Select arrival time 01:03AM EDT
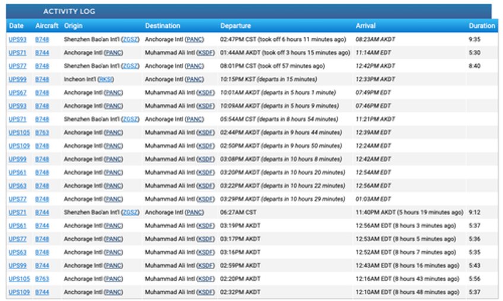This screenshot has height=301, width=503. (374, 199)
